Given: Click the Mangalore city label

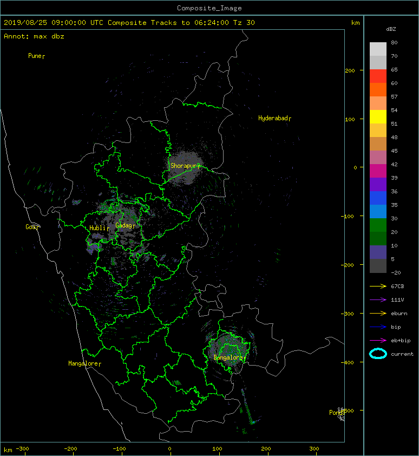Looking at the screenshot, I should [83, 363].
